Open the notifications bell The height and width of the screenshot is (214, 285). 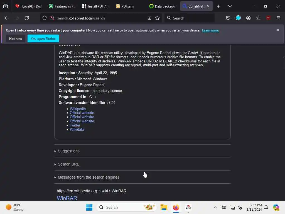[x=266, y=207]
